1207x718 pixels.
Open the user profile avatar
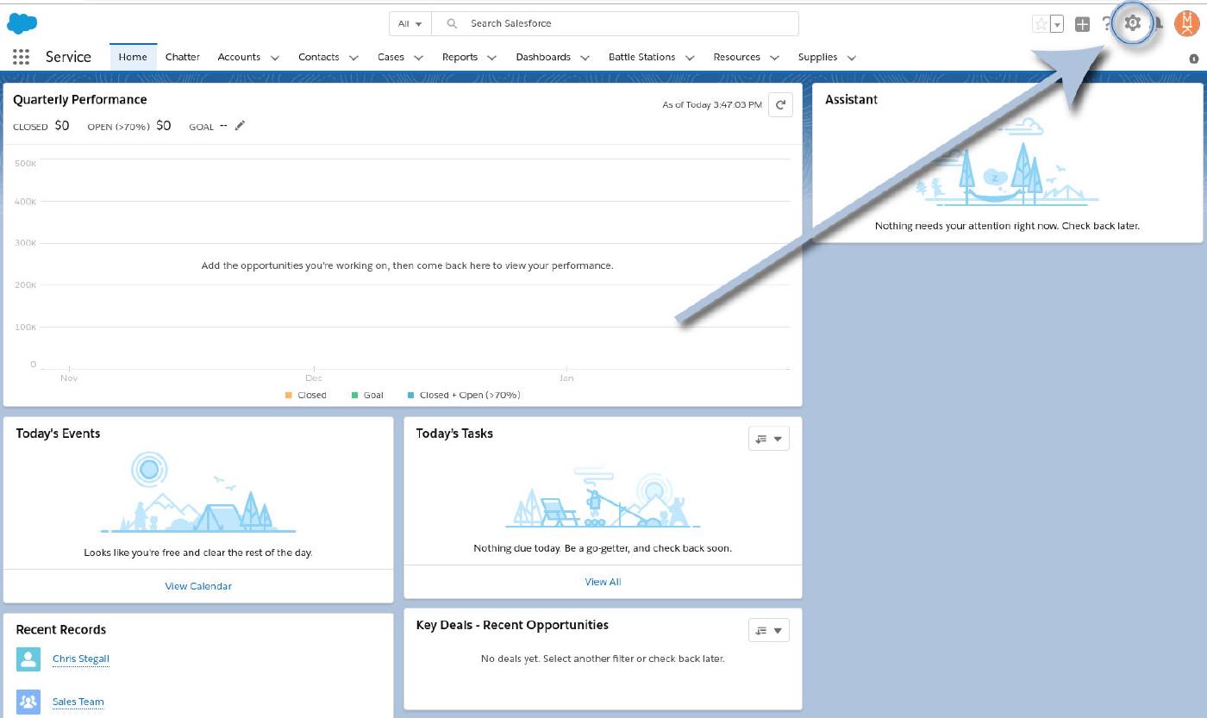click(x=1186, y=23)
